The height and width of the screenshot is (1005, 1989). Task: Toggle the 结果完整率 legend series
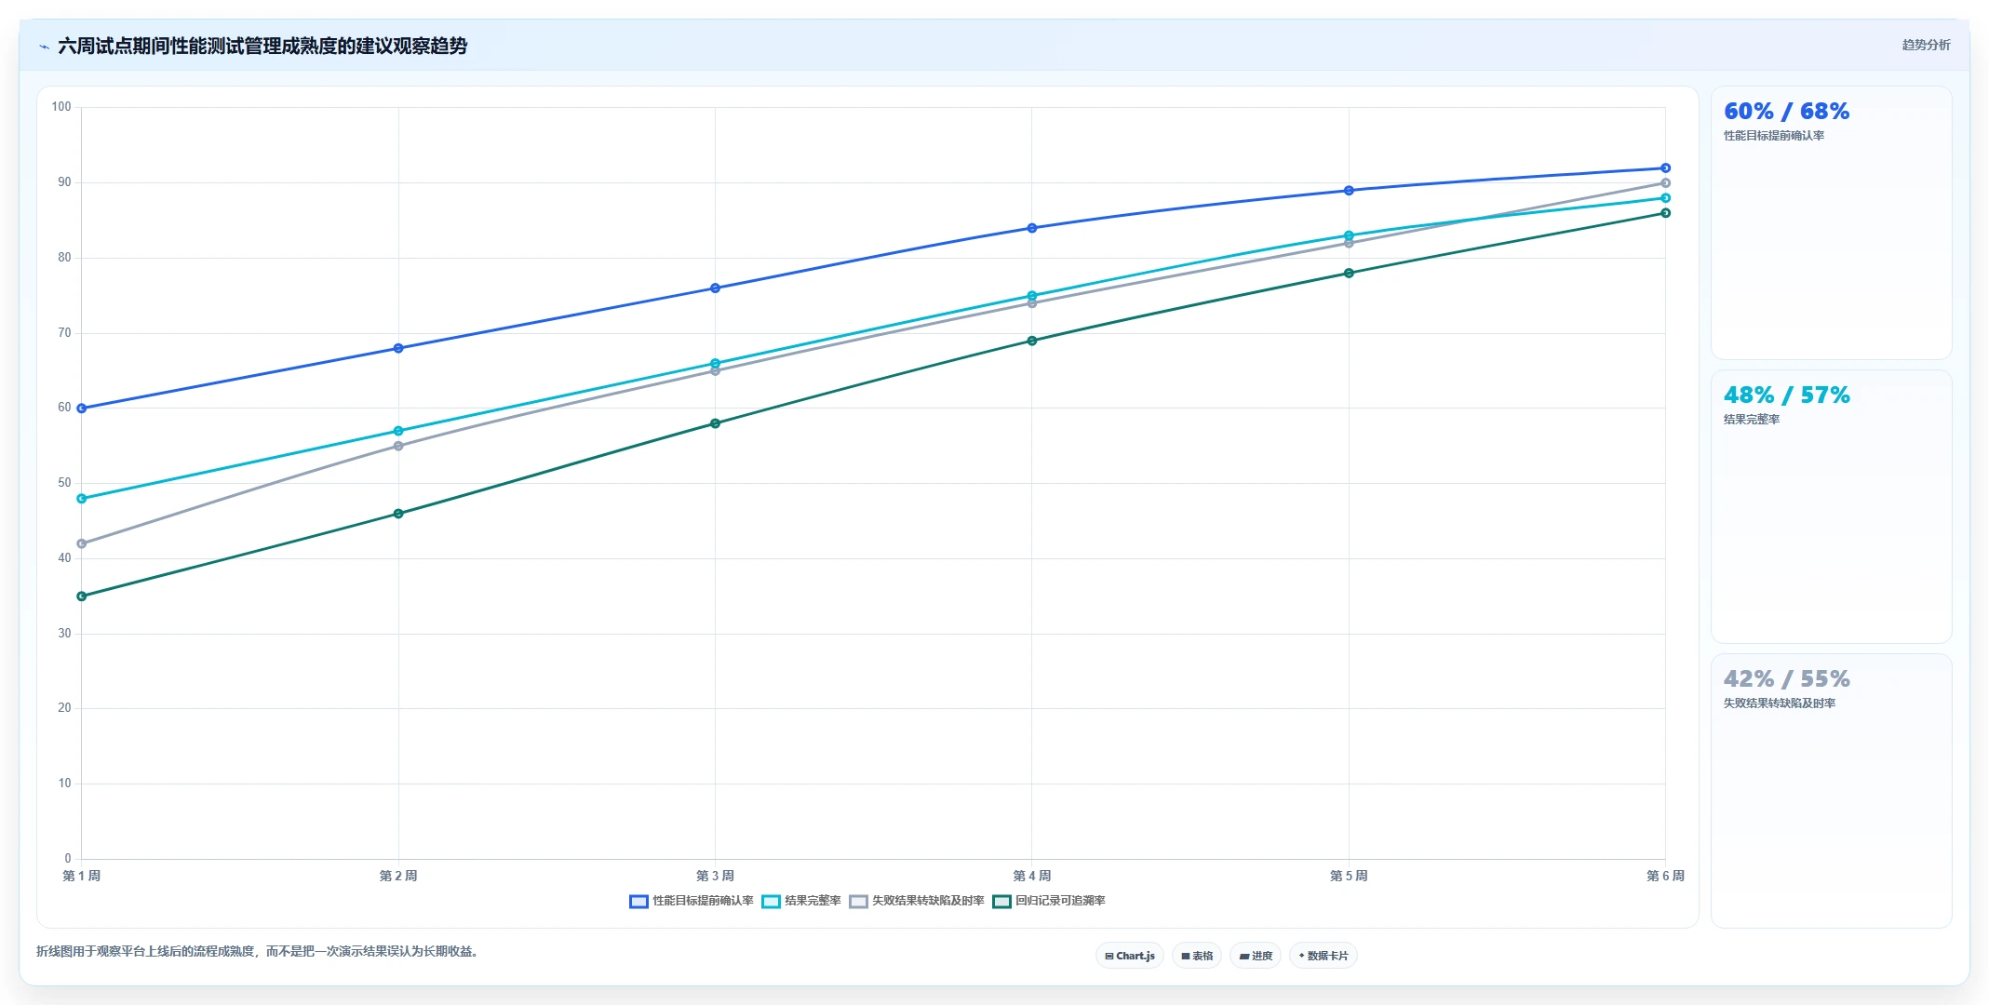801,901
